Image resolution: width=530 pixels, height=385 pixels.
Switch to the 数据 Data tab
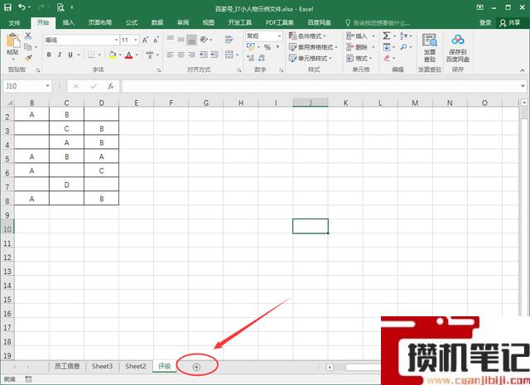157,22
